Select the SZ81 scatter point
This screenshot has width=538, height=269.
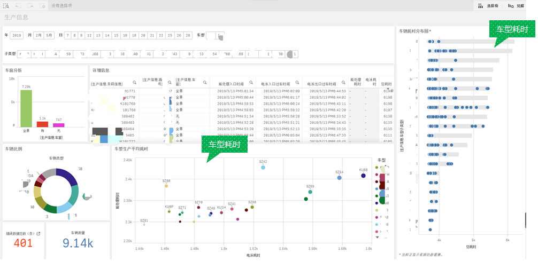144,225
